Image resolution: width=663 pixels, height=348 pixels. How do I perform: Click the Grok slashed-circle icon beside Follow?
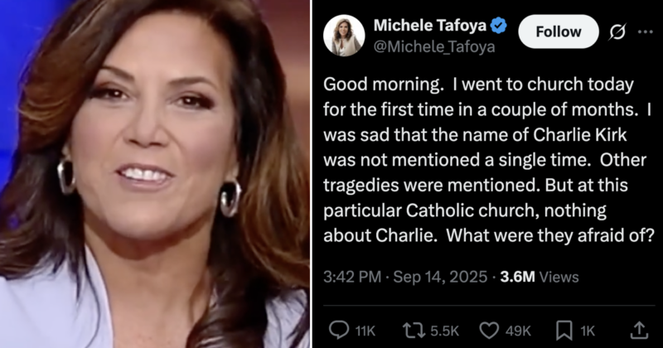(617, 31)
